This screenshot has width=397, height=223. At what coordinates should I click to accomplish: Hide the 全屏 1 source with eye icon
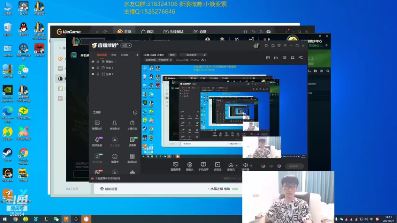93,74
